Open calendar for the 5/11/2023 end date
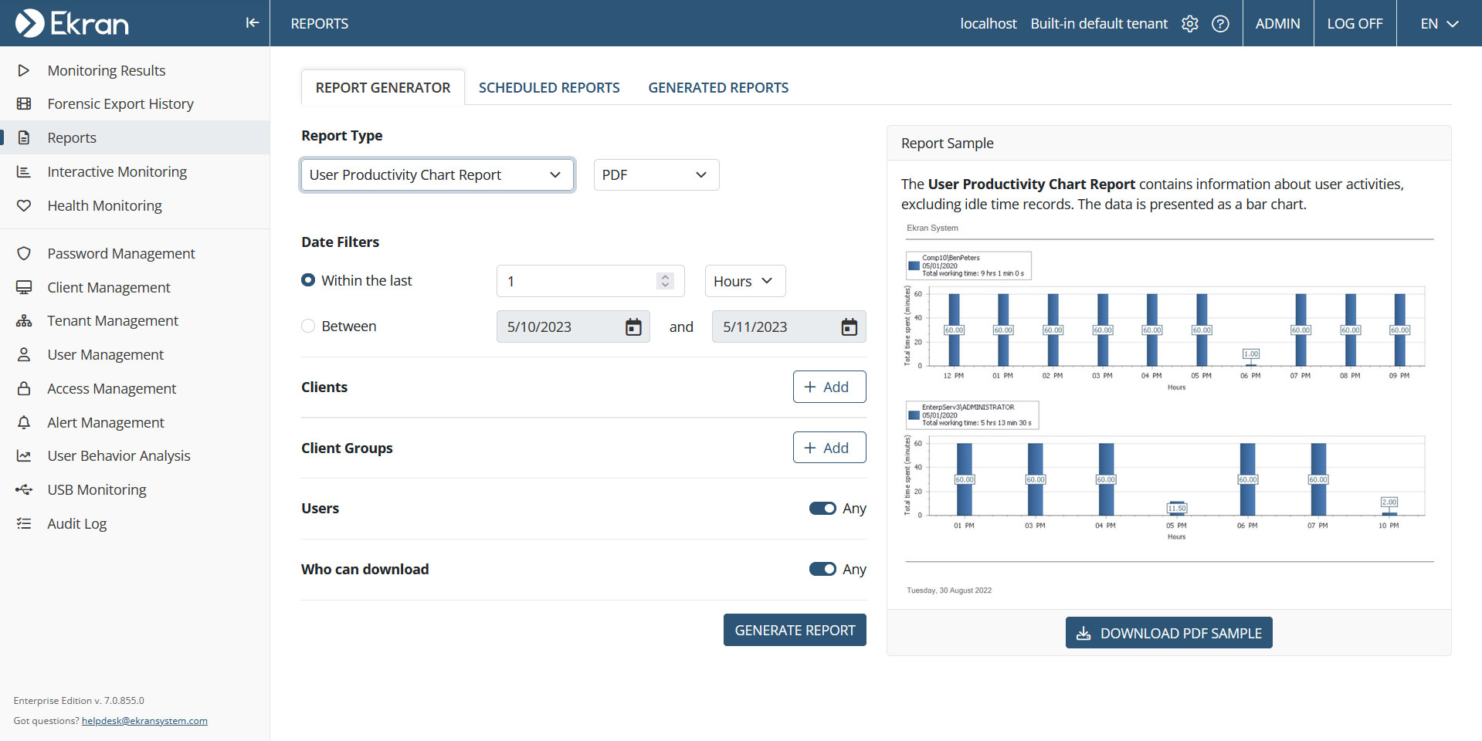The height and width of the screenshot is (741, 1482). click(850, 327)
